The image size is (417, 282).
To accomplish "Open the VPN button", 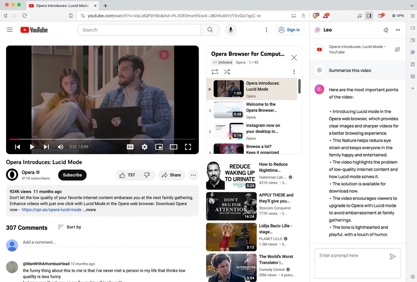I will pyautogui.click(x=398, y=16).
